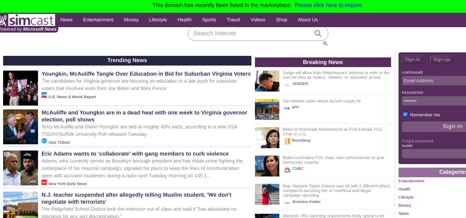Select News in Categories list
This screenshot has height=218, width=466.
click(404, 213)
